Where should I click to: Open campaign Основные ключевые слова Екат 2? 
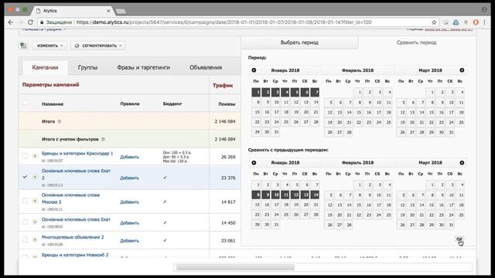point(76,175)
